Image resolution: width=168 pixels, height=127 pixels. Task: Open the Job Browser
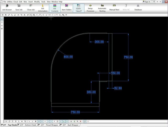[x=7, y=7]
